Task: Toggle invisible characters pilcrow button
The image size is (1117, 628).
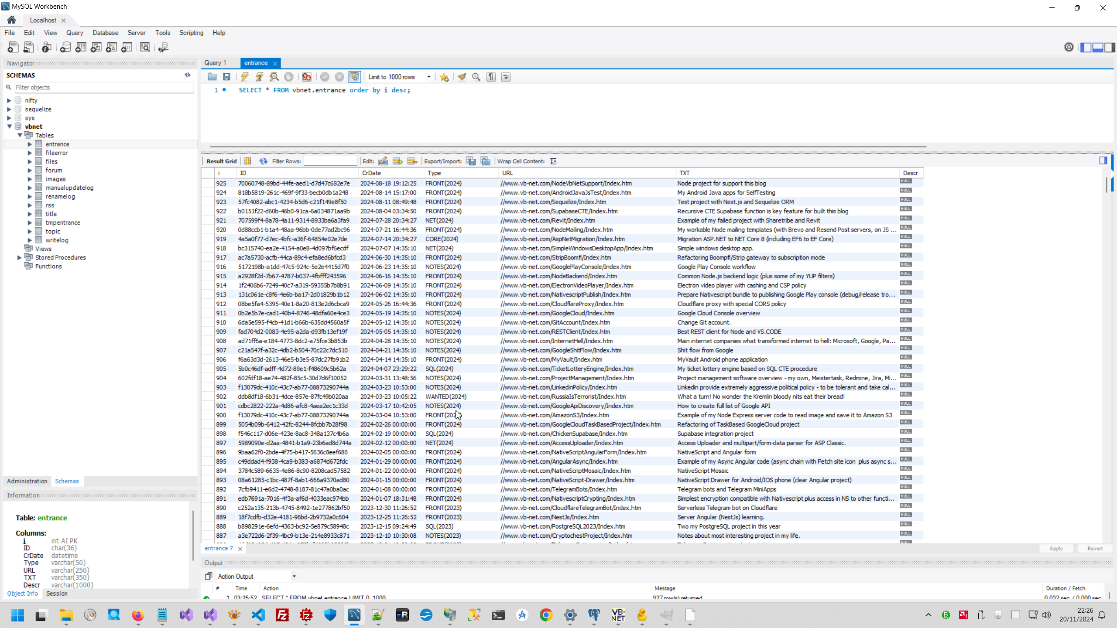Action: pyautogui.click(x=491, y=77)
